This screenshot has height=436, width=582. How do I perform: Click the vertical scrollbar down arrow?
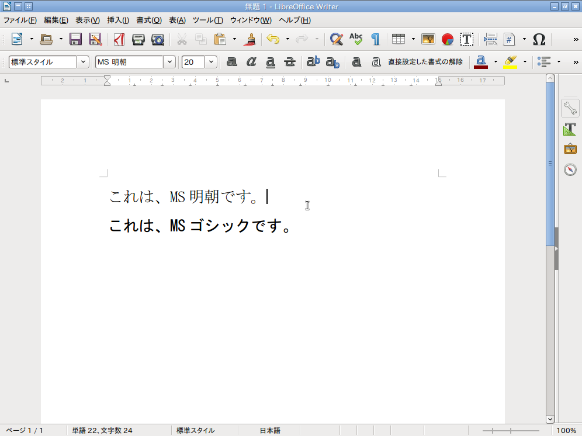coord(550,419)
